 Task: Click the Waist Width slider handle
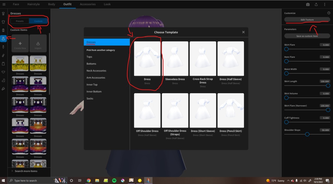click(286, 73)
